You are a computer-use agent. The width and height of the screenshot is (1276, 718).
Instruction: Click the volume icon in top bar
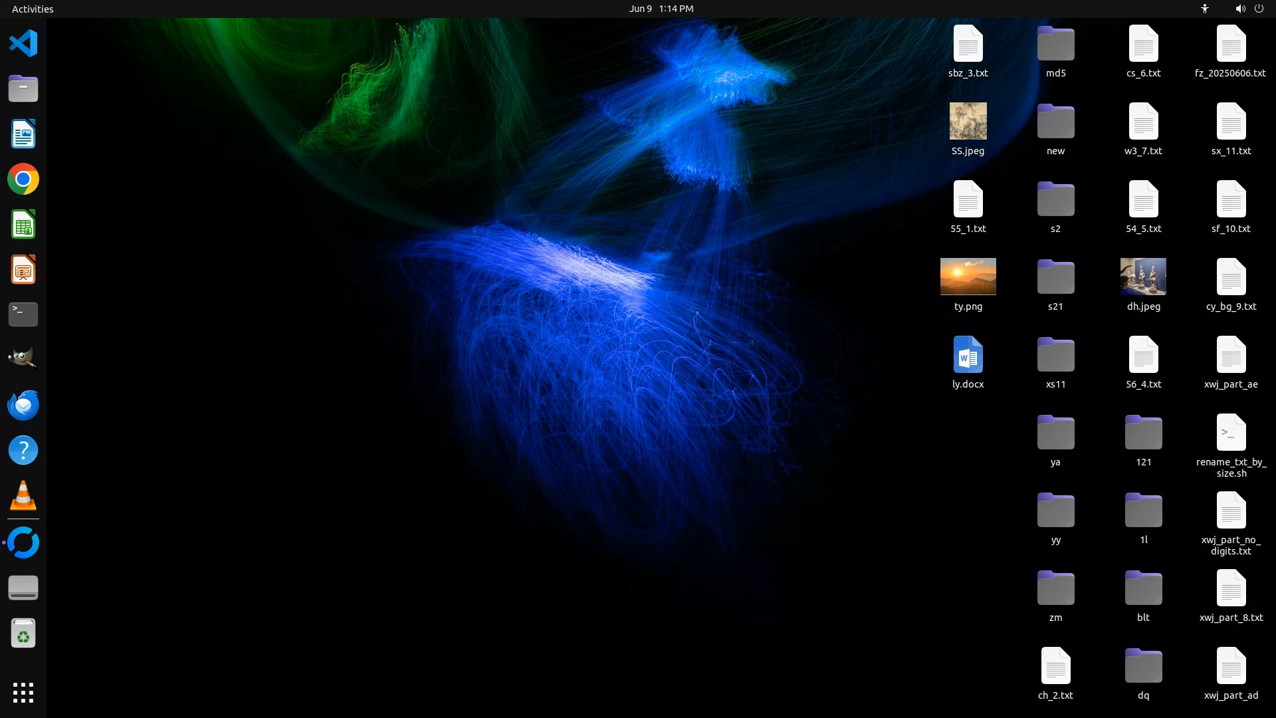[1239, 9]
